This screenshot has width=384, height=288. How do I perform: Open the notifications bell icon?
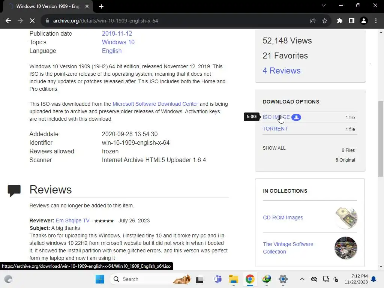point(373,279)
